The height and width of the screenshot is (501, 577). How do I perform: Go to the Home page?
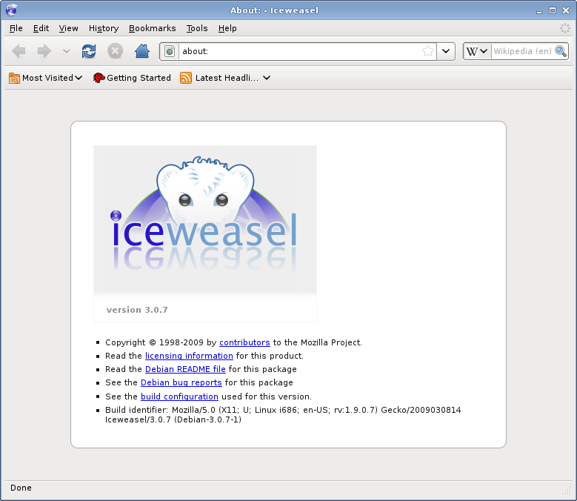tap(142, 51)
